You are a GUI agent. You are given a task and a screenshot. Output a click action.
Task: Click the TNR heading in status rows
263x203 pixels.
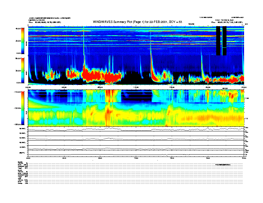coord(19,178)
